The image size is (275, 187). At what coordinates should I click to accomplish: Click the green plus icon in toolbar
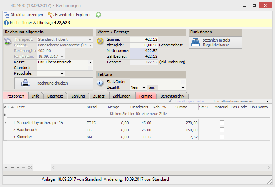tap(98, 15)
